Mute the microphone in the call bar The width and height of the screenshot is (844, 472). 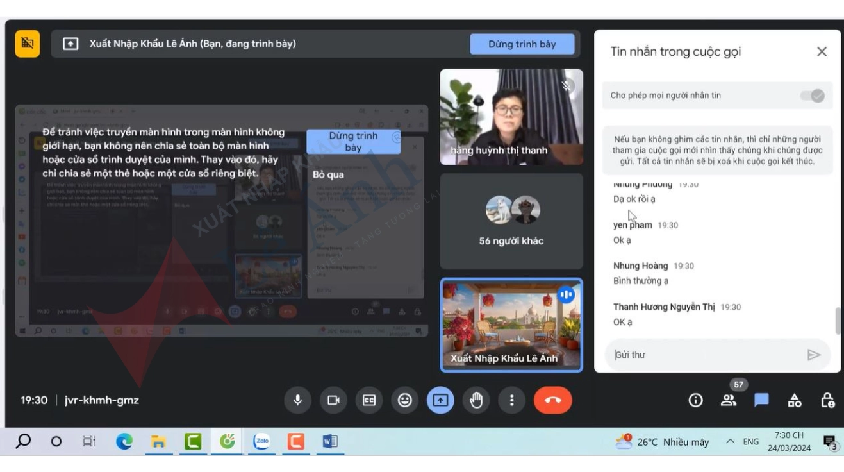[298, 400]
